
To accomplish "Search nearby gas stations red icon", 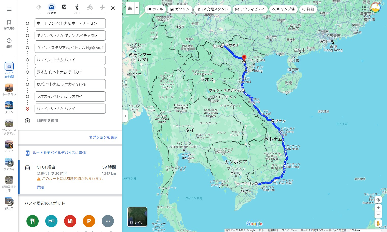I will pyautogui.click(x=70, y=221).
